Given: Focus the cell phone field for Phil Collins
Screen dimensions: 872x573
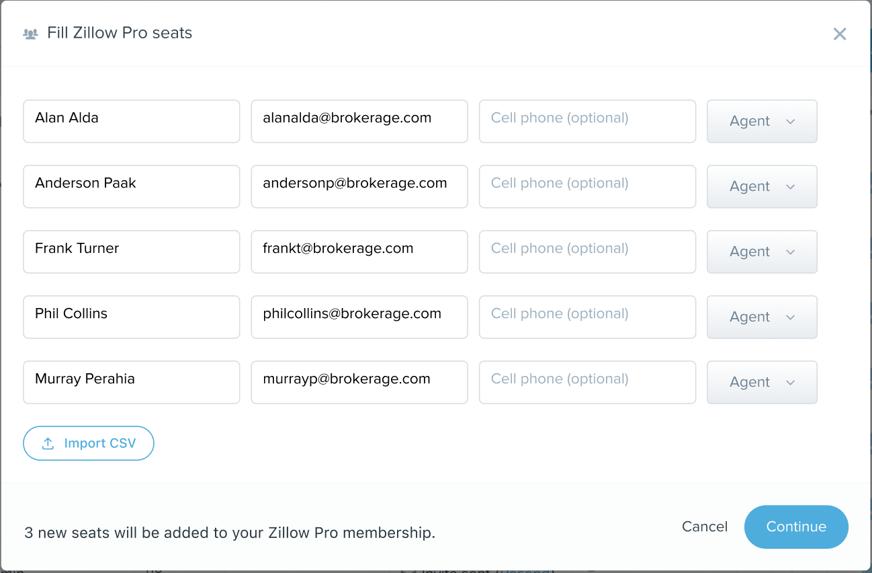Looking at the screenshot, I should coord(586,317).
